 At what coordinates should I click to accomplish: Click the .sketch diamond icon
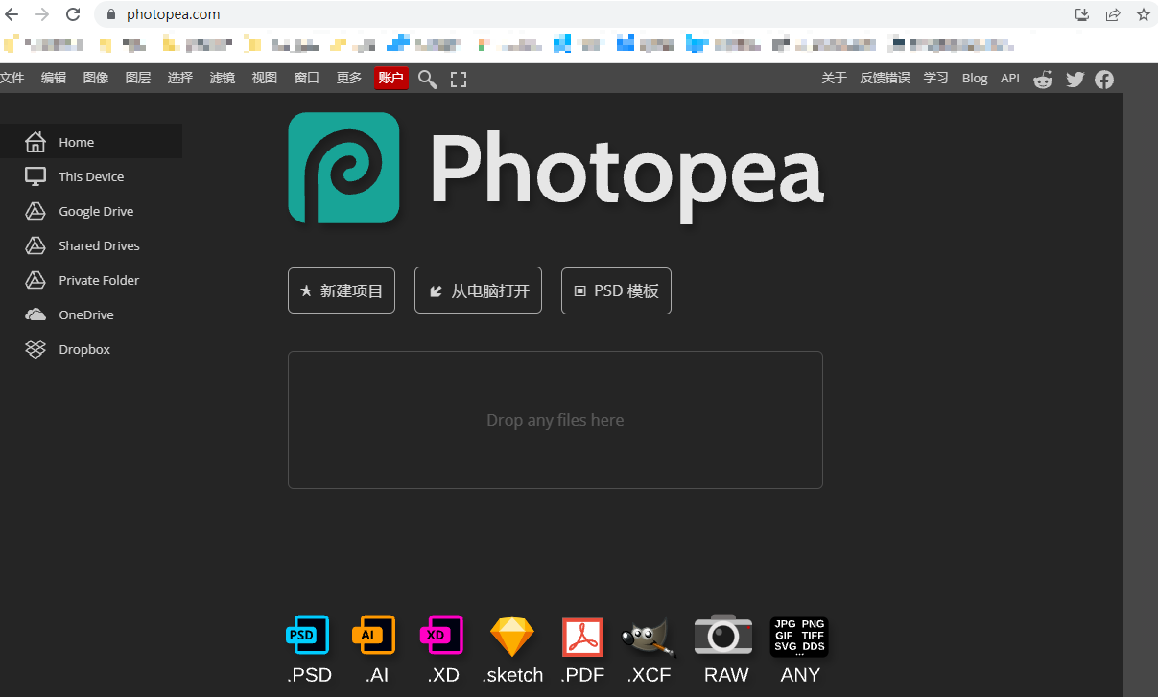(511, 637)
